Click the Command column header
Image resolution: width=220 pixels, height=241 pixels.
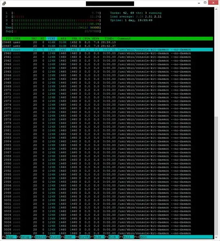pyautogui.click(x=124, y=39)
